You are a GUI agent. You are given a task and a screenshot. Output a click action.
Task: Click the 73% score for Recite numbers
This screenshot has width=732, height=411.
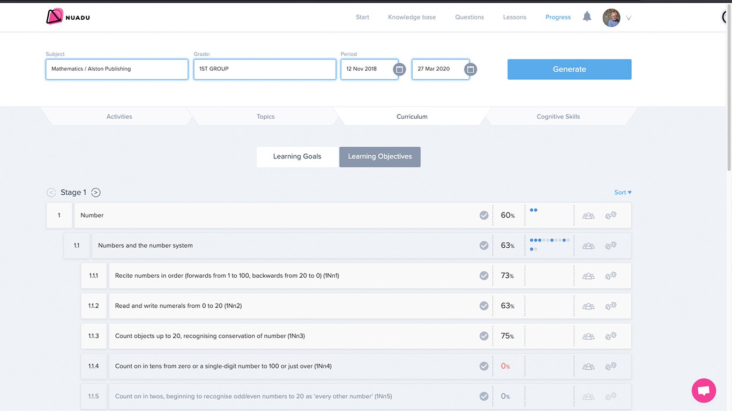[507, 276]
